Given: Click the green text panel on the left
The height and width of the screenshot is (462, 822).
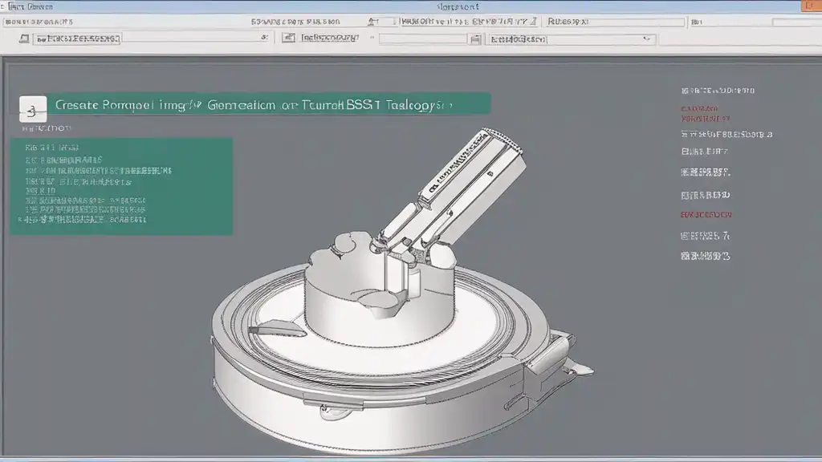Looking at the screenshot, I should [120, 186].
